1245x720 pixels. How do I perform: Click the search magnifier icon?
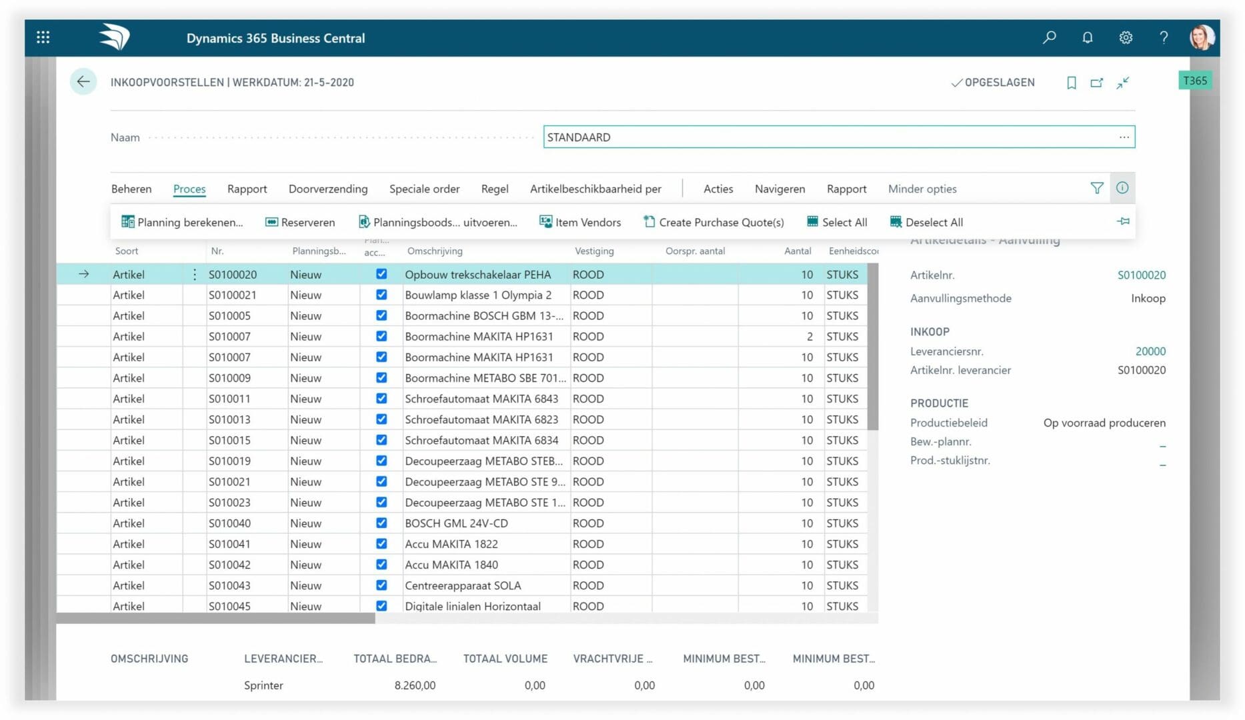(x=1050, y=37)
